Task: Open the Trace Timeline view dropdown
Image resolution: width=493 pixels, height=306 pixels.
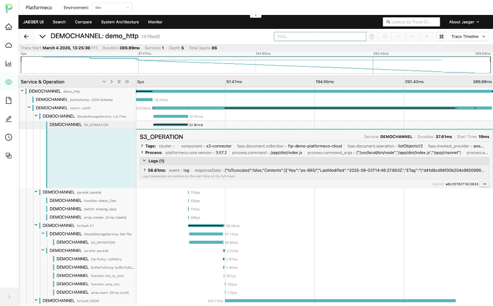Action: (468, 37)
